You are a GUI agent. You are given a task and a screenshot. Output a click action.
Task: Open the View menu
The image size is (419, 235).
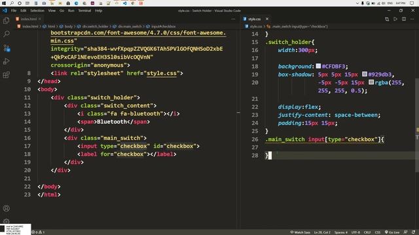click(x=52, y=10)
